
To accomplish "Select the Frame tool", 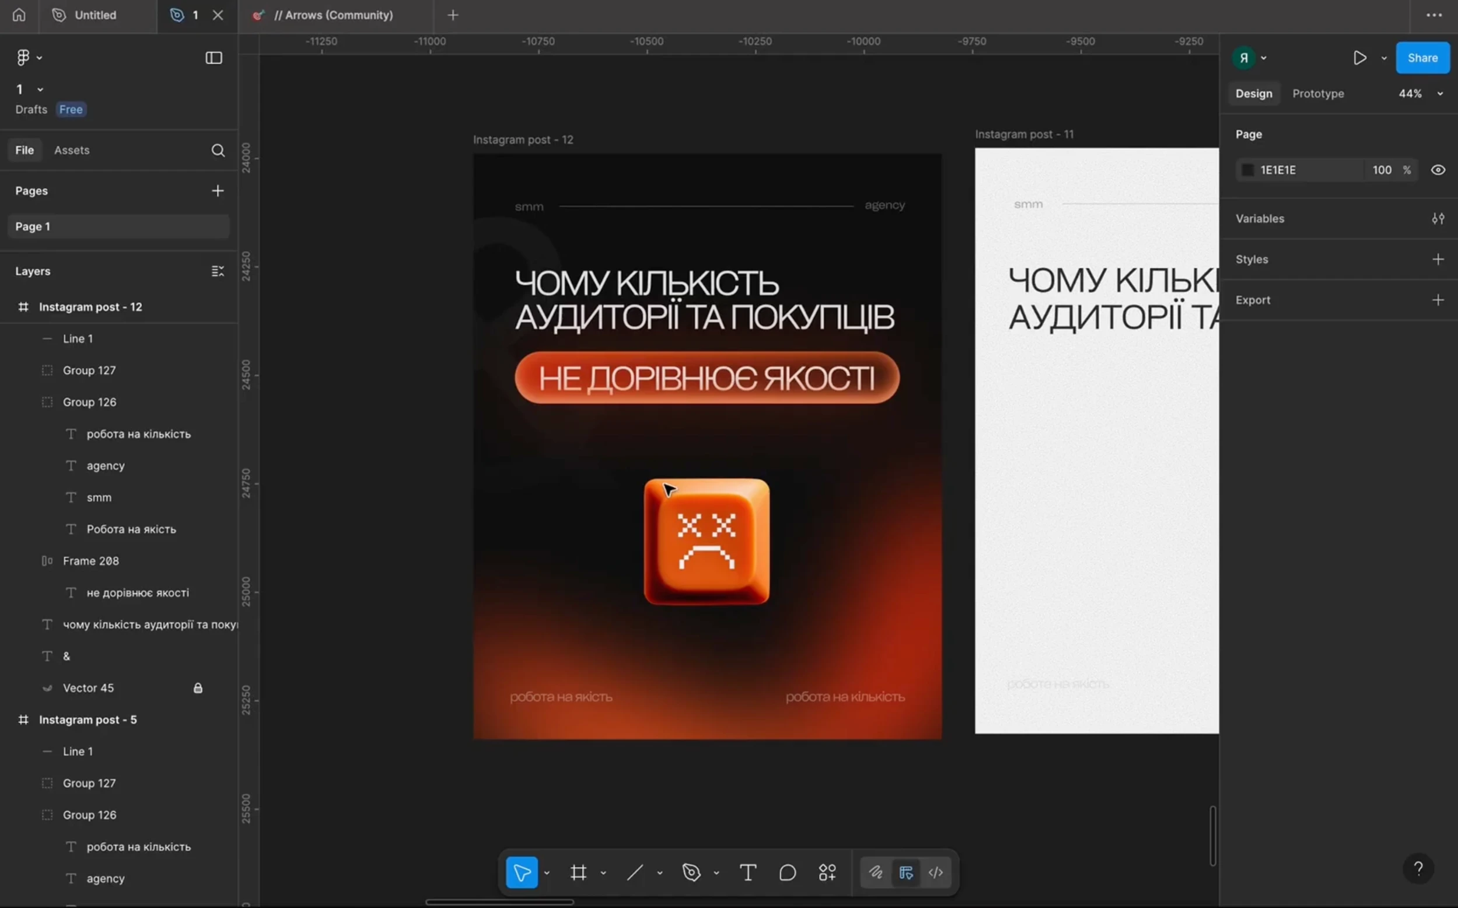I will [x=579, y=872].
